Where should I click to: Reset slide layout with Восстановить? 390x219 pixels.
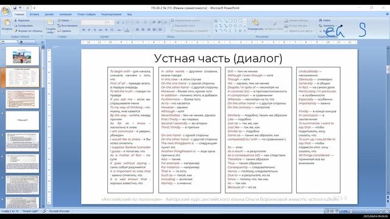point(68,26)
